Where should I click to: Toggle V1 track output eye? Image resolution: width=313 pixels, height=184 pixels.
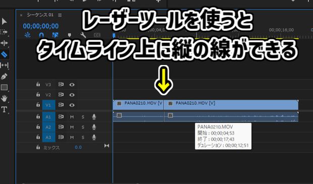(72, 105)
